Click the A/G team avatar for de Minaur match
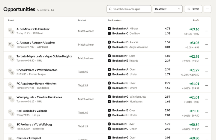Image resolution: width=216 pixels, height=140 pixels. (x=11, y=31)
